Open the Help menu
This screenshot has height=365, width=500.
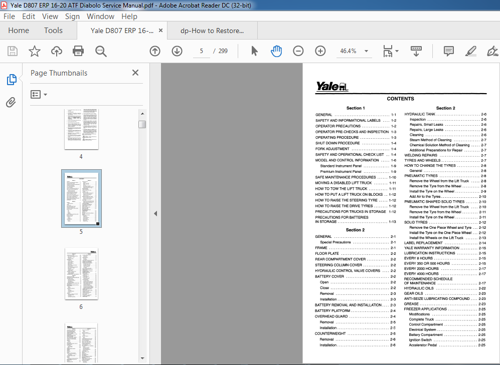pos(129,17)
